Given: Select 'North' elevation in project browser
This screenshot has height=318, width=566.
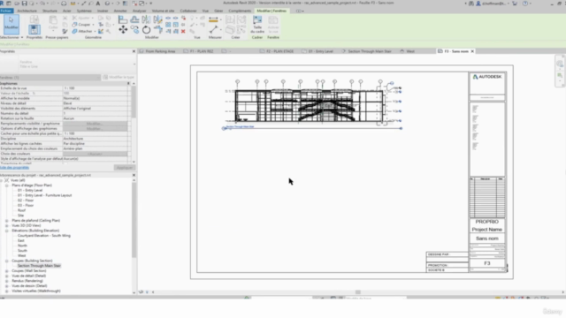Looking at the screenshot, I should pyautogui.click(x=22, y=246).
